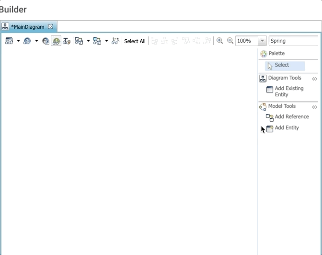Open the 100% zoom level dropdown
The image size is (322, 255).
pyautogui.click(x=262, y=41)
